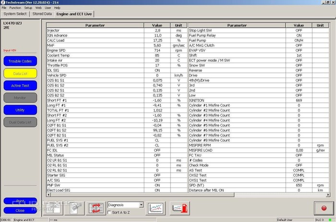Open the Setup menu

point(28,8)
